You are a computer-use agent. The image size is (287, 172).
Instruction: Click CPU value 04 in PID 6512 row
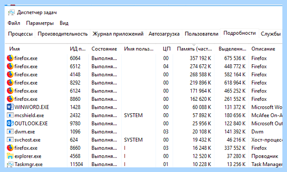pos(166,67)
